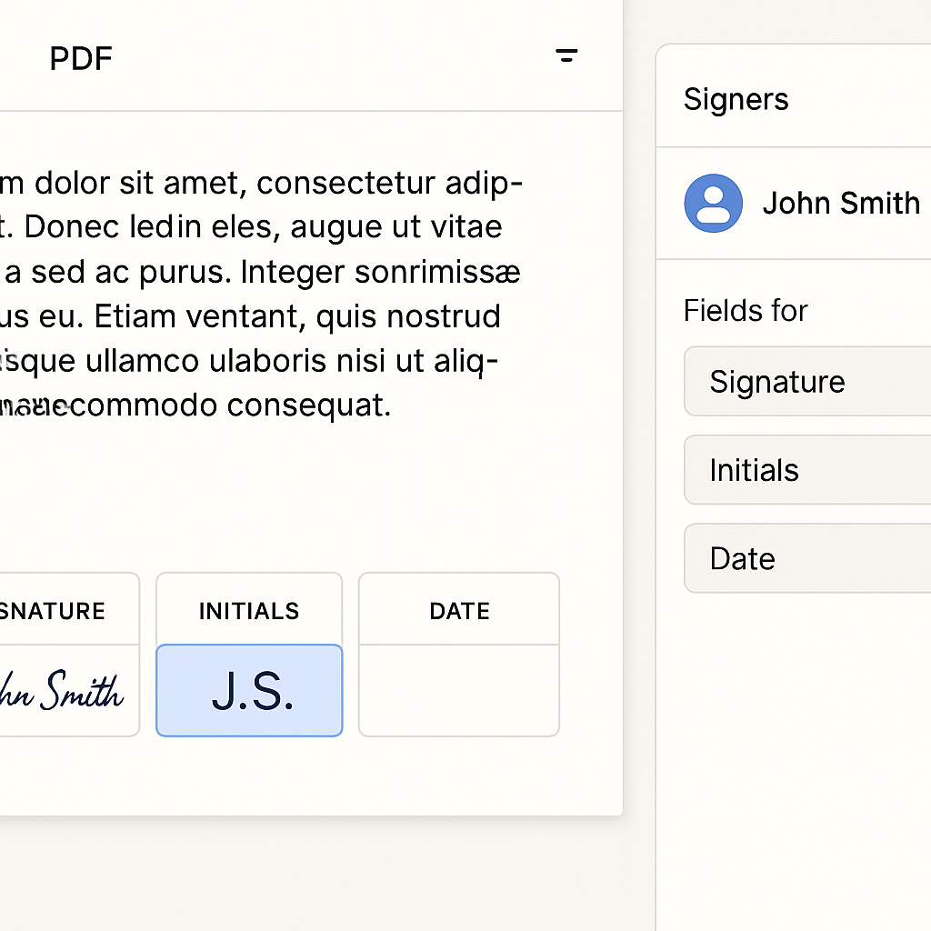931x931 pixels.
Task: Click John Smith's blue avatar icon
Action: (x=713, y=203)
